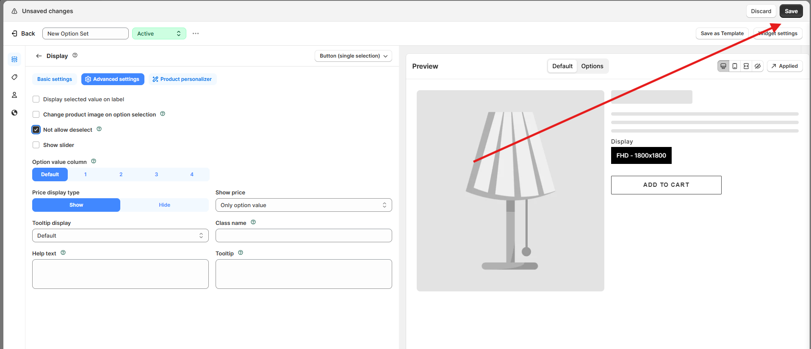
Task: Uncheck Not allow deselect checkbox
Action: tap(36, 130)
